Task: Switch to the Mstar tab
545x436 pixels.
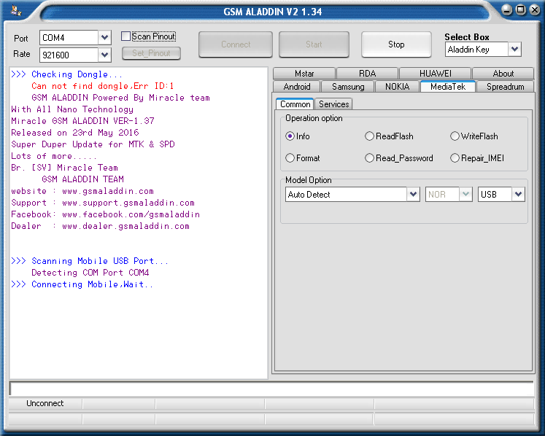Action: (x=304, y=74)
